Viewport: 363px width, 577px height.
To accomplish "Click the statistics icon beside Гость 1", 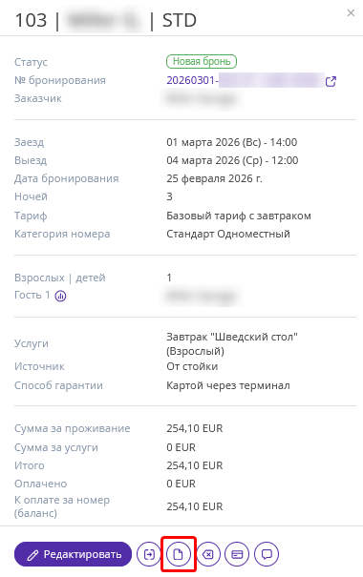I will click(60, 296).
